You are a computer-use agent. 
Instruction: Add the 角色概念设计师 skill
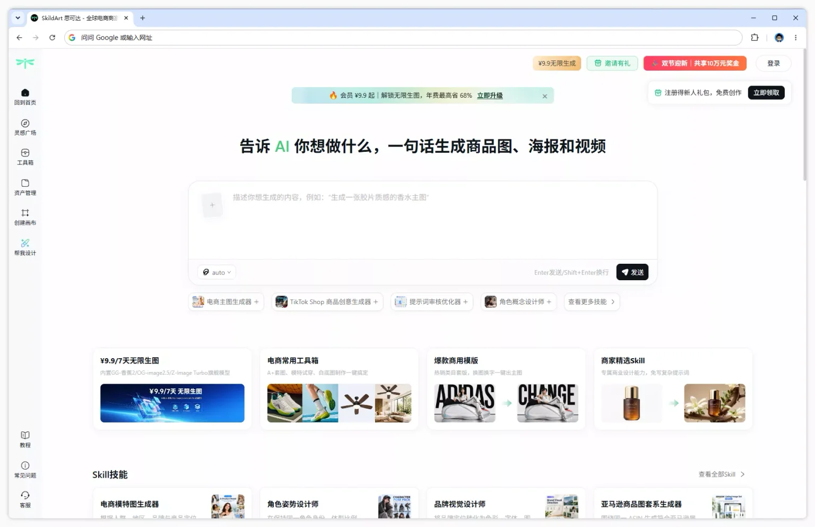coord(519,302)
